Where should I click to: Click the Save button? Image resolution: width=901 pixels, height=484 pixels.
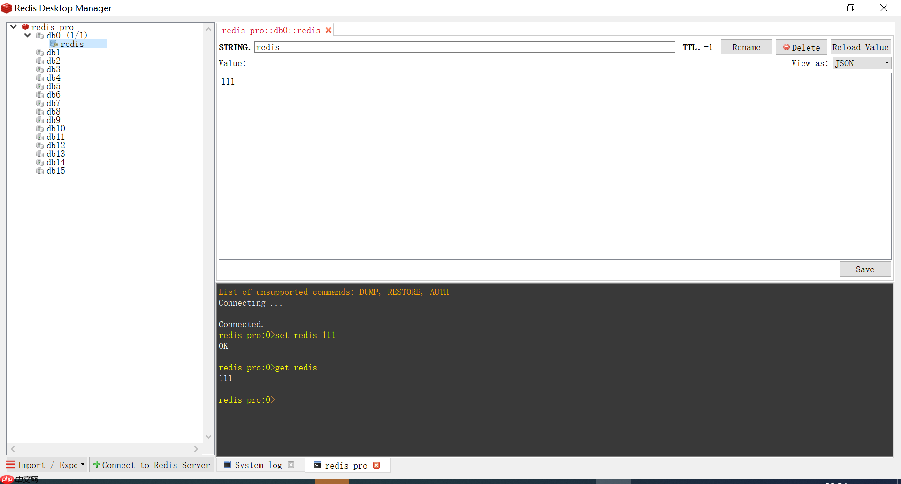click(x=865, y=269)
